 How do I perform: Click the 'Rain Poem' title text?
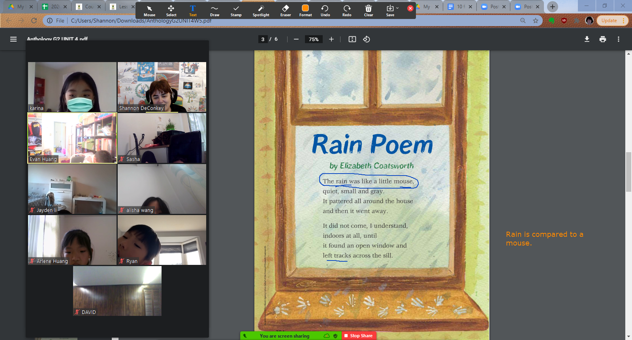372,144
